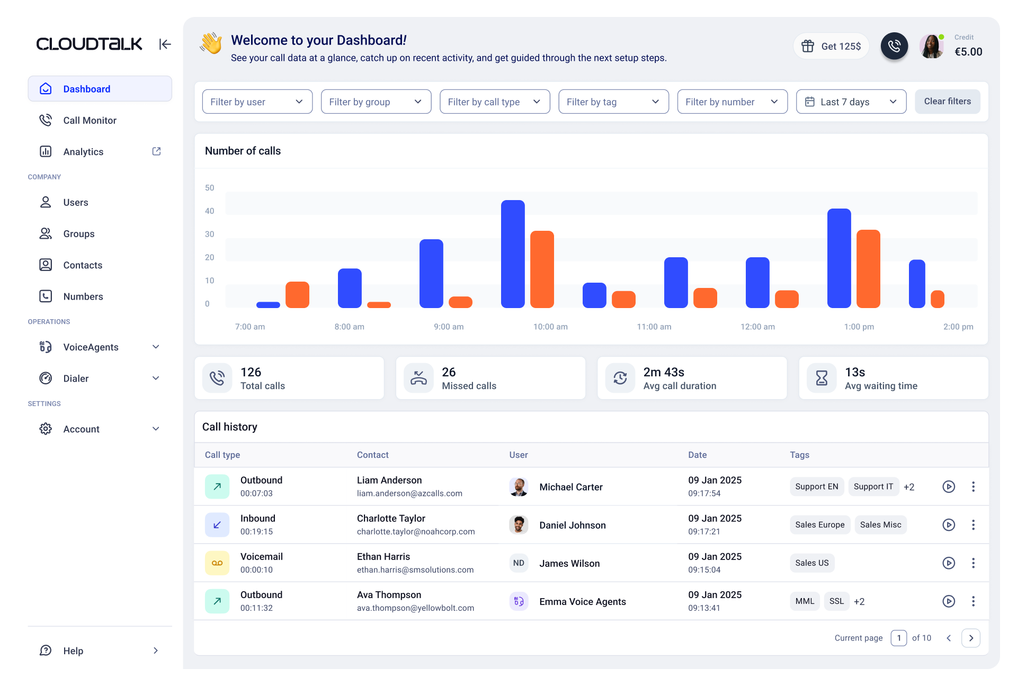Open three-dot menu for Charlotte Taylor call
Image resolution: width=1017 pixels, height=686 pixels.
click(973, 525)
